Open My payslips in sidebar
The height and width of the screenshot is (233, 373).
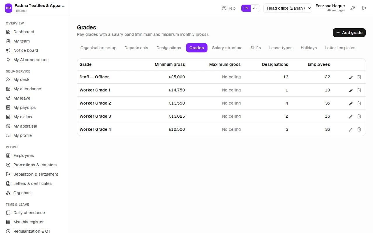[x=35, y=107]
